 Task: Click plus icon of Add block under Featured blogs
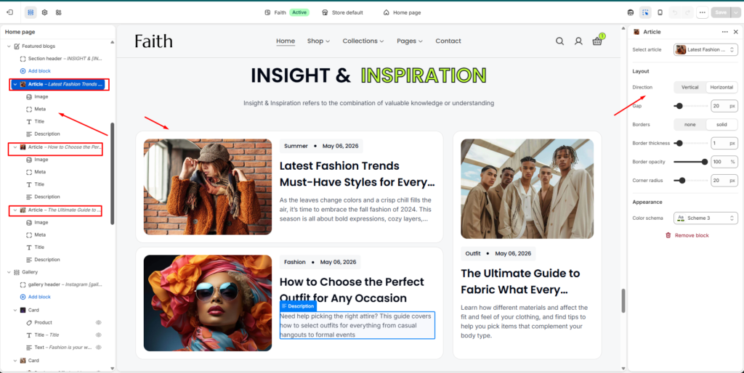(23, 71)
